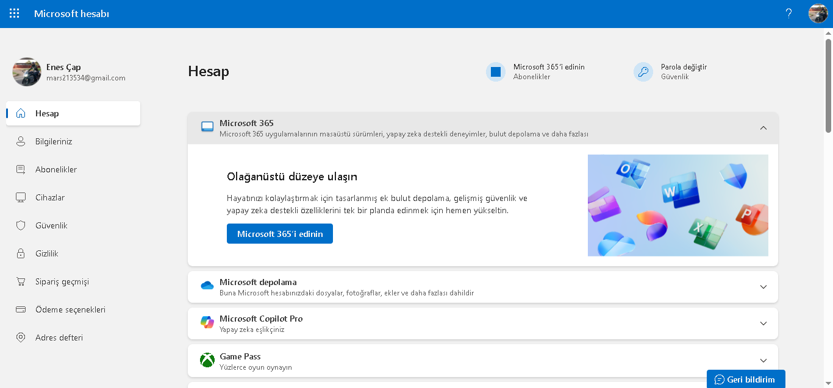Screen dimensions: 833x388
Task: Click the Parola değiştir key icon
Action: [x=643, y=72]
